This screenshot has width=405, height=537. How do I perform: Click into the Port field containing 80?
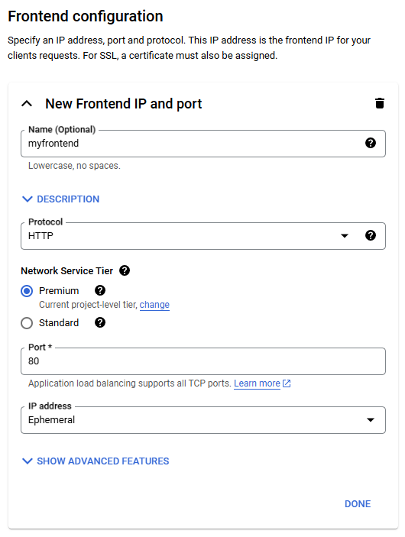pos(203,361)
